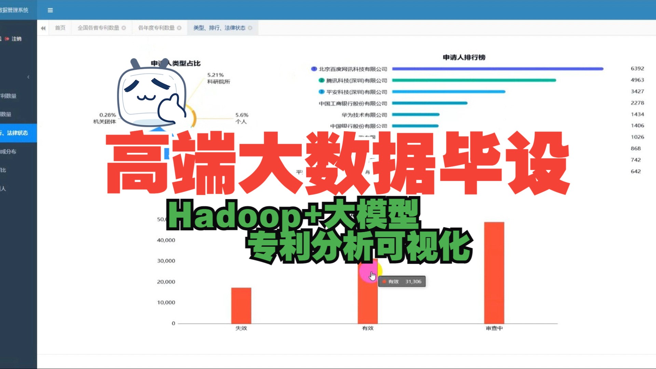The image size is (656, 369).
Task: Click the 注册 login button
Action: click(16, 39)
